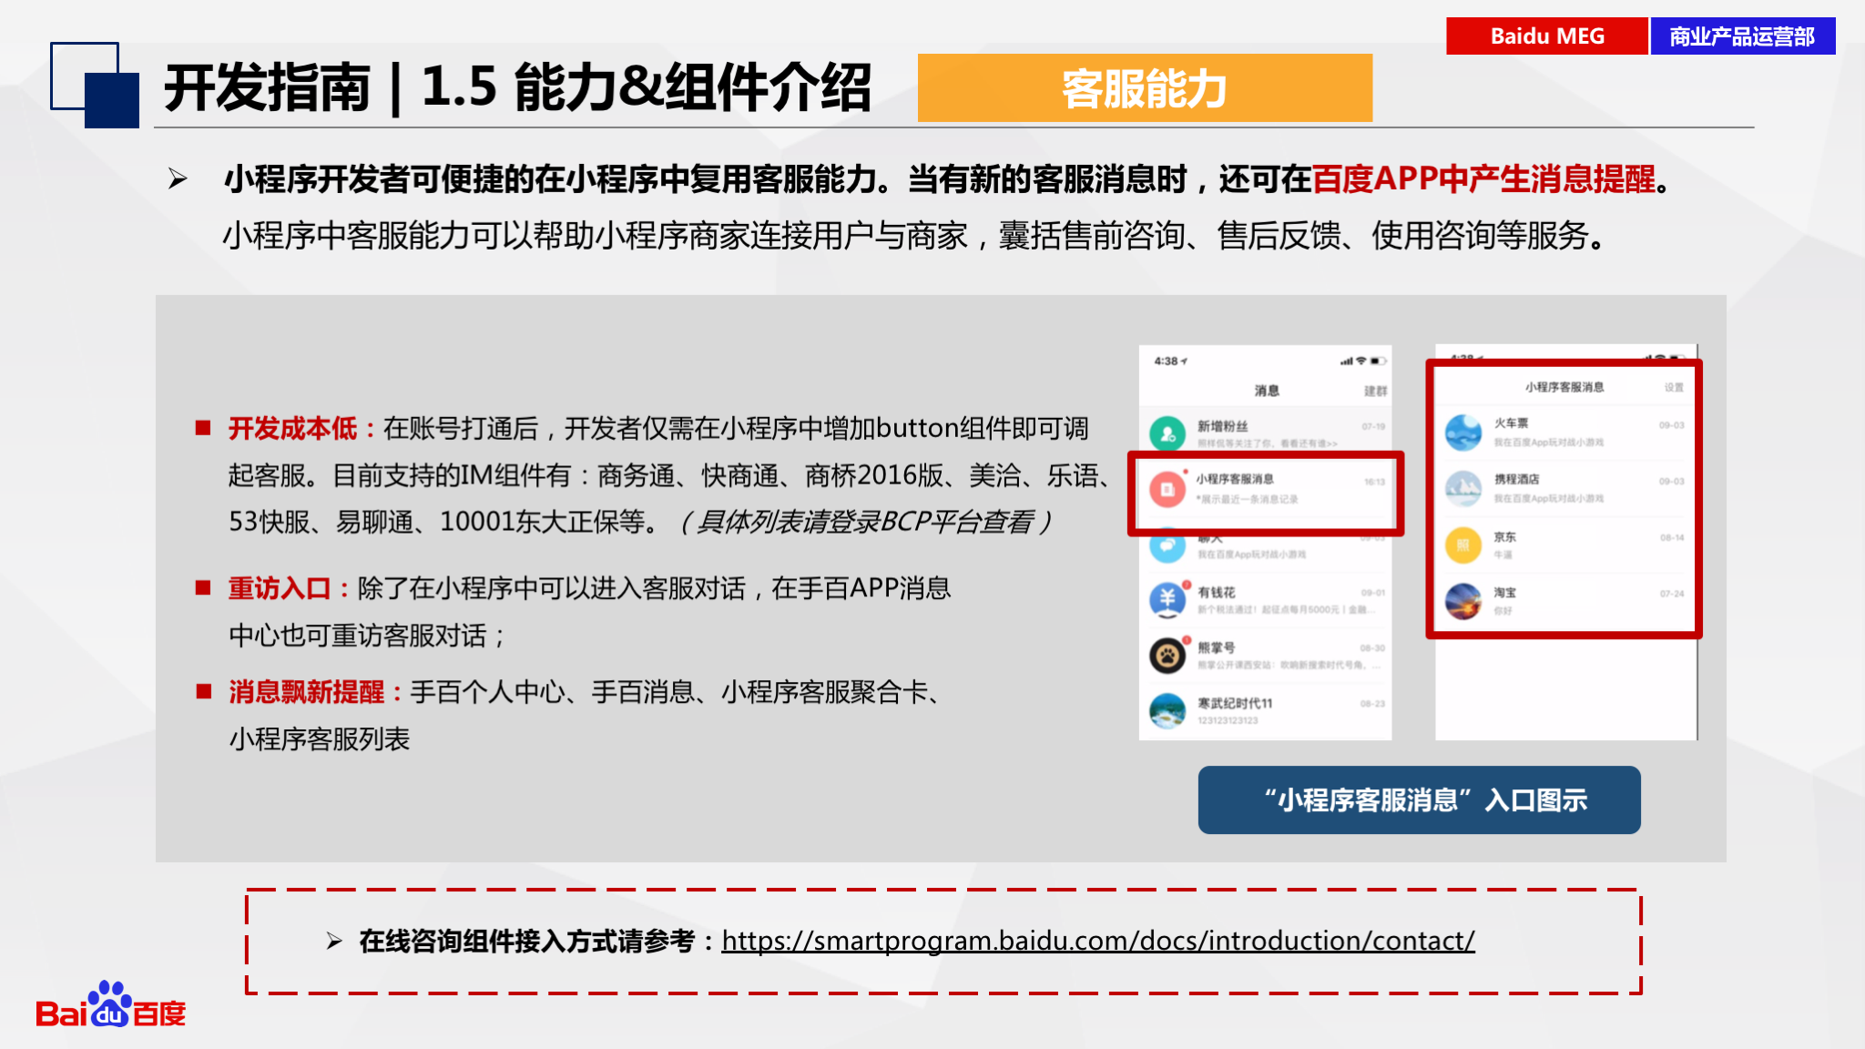Tap the 火车票 blue avatar icon
Viewport: 1865px width, 1049px height.
[1463, 432]
